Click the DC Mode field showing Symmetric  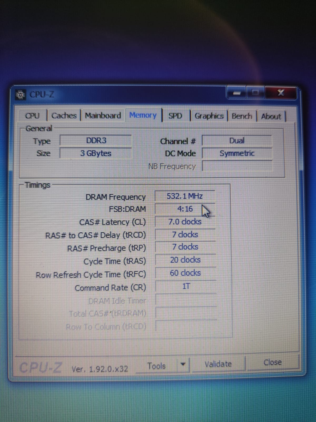[237, 153]
